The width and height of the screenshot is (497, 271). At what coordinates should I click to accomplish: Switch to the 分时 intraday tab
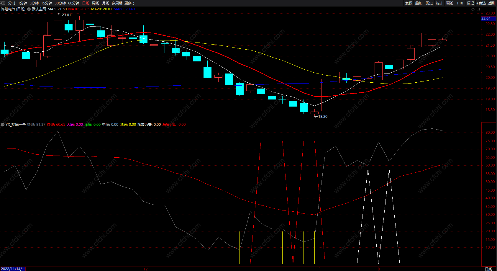point(12,3)
